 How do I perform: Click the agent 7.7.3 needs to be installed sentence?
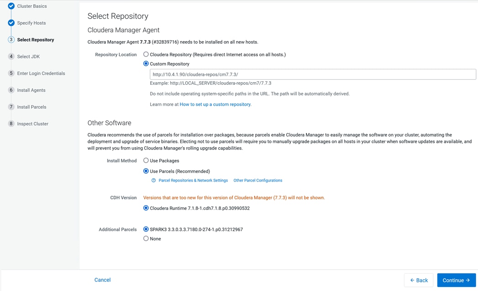coord(173,42)
